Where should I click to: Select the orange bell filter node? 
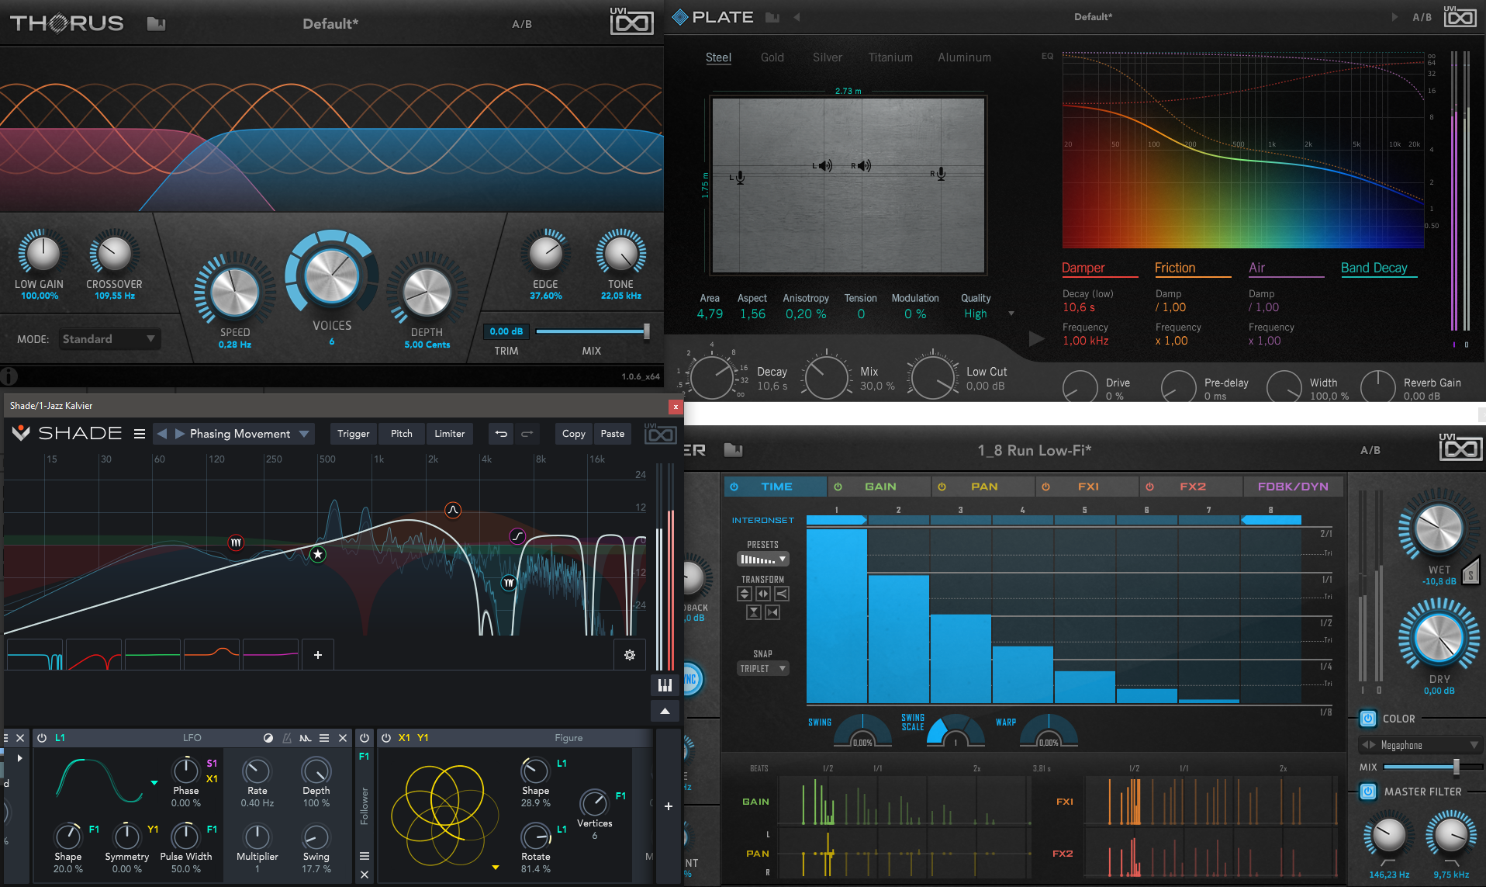(453, 510)
